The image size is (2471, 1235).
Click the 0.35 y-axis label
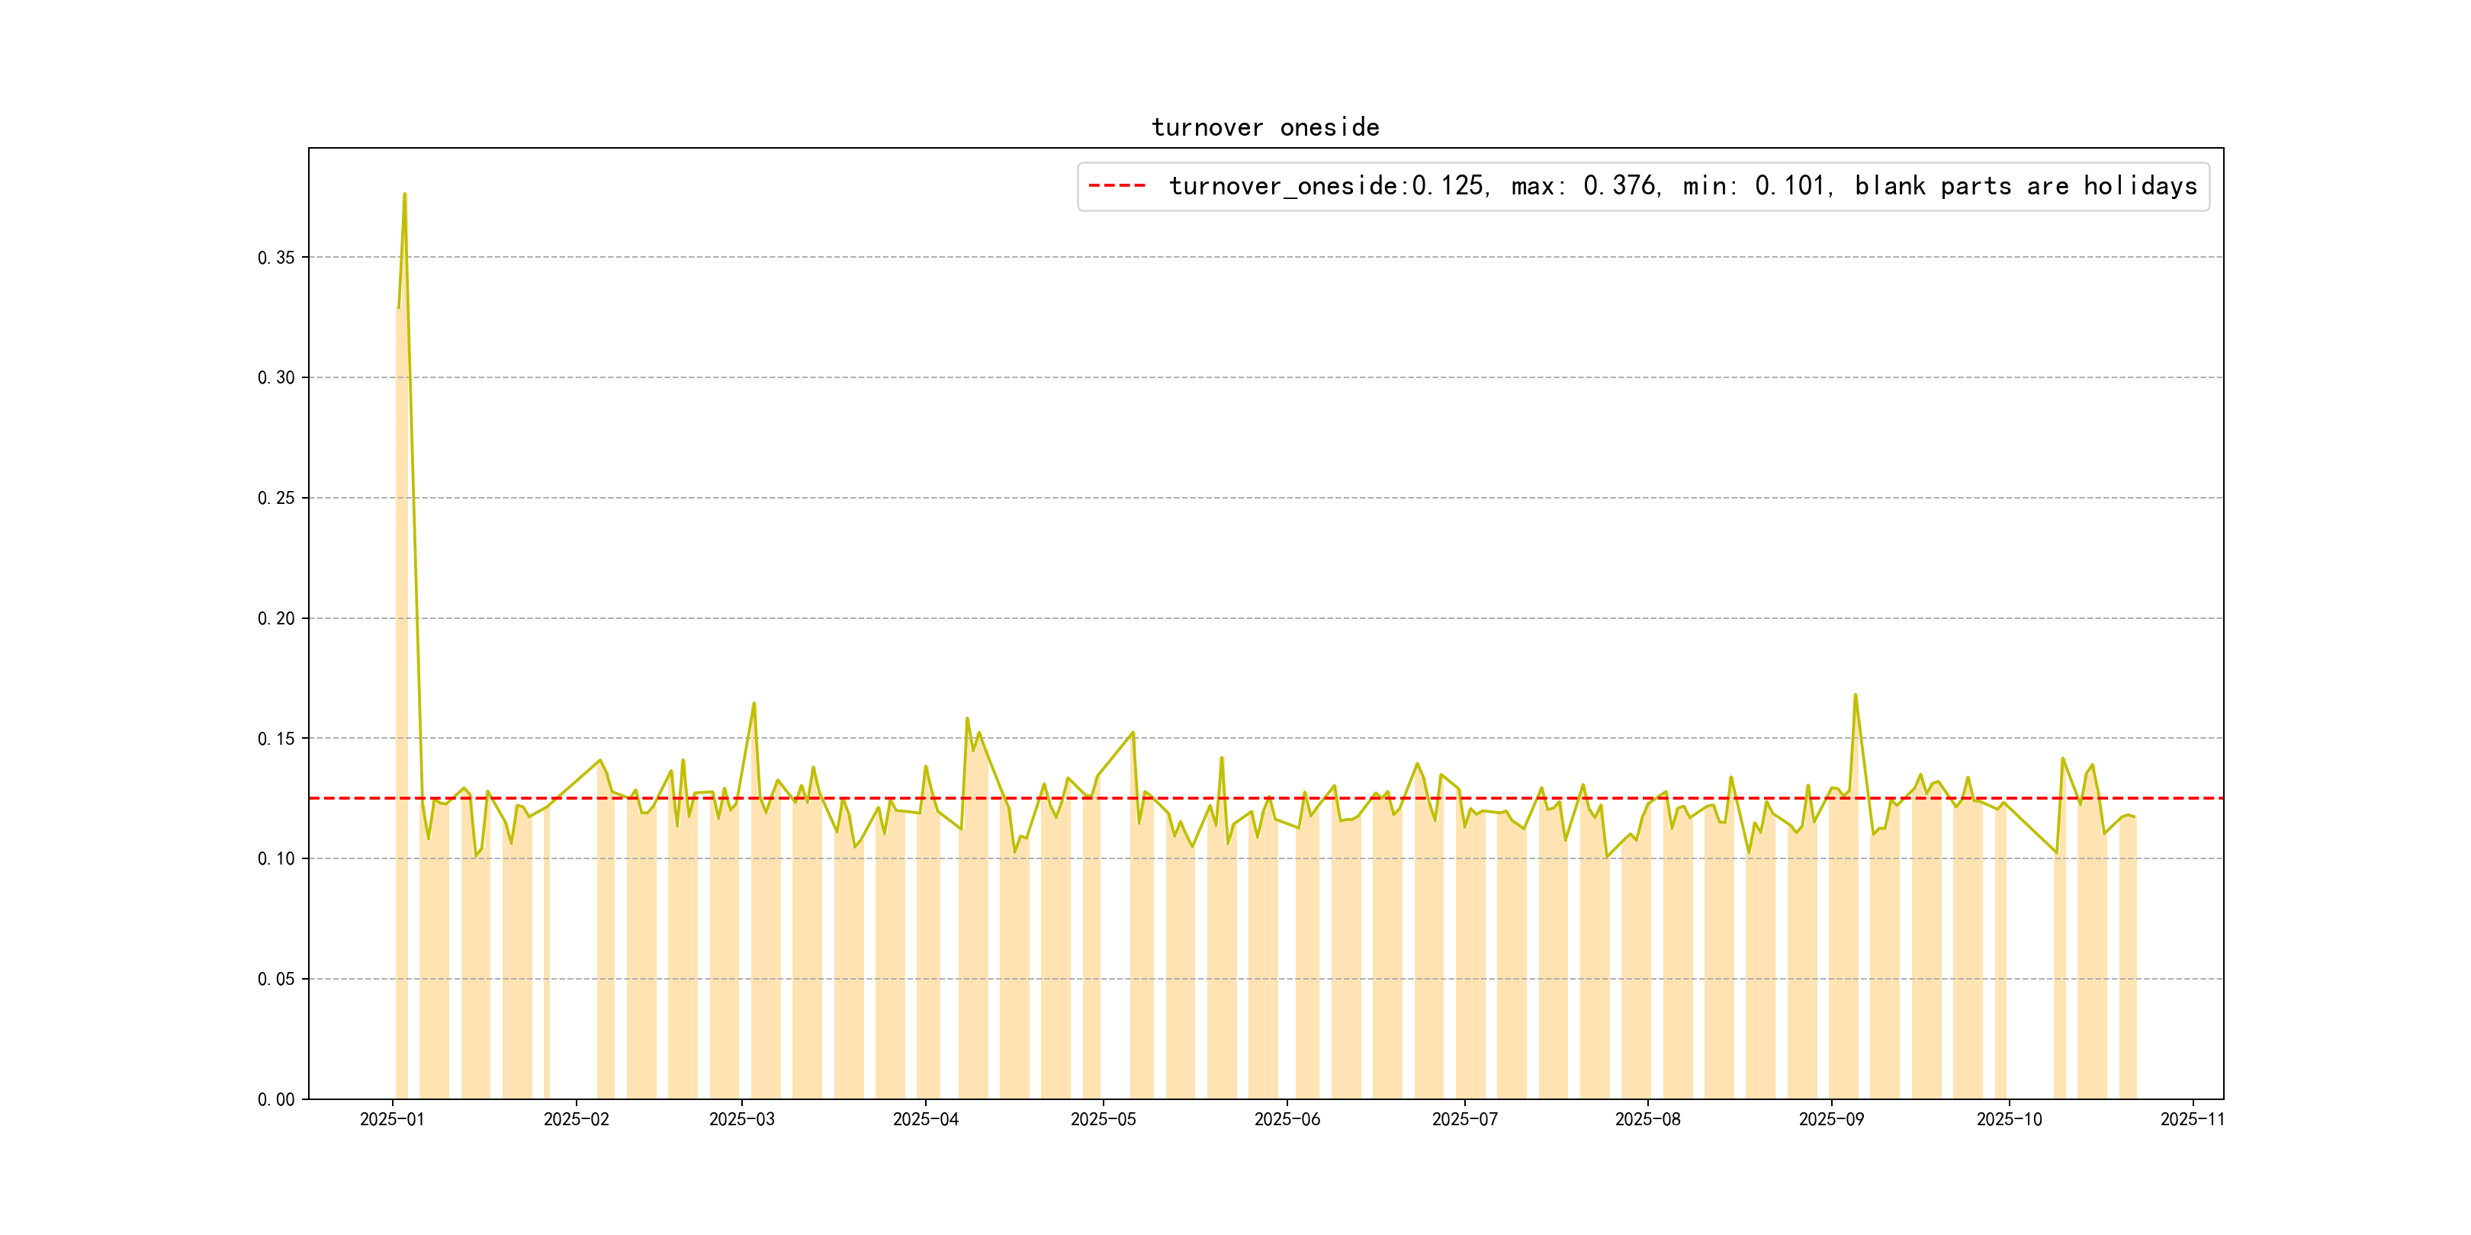coord(276,258)
